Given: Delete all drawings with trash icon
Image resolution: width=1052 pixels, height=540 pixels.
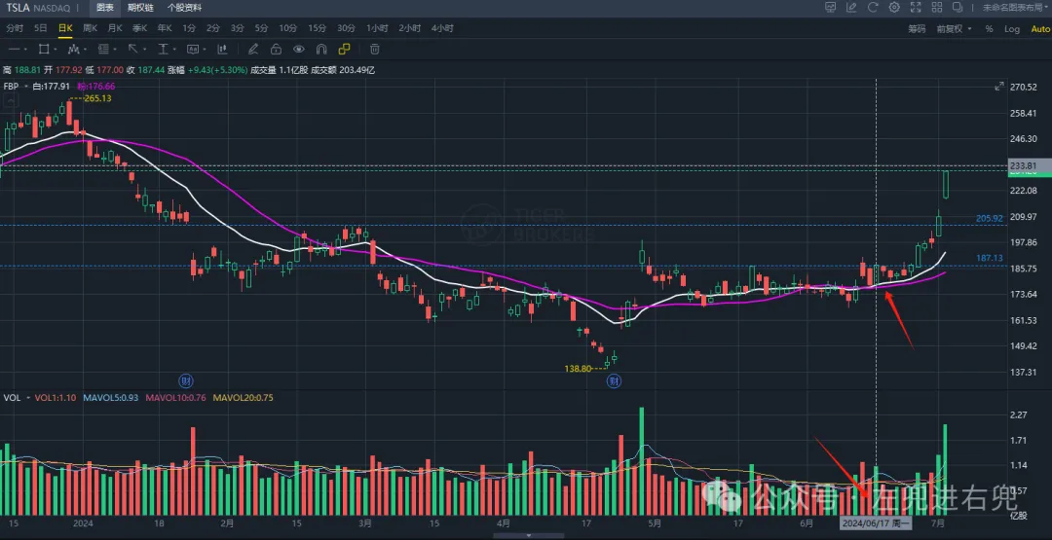Looking at the screenshot, I should 375,49.
